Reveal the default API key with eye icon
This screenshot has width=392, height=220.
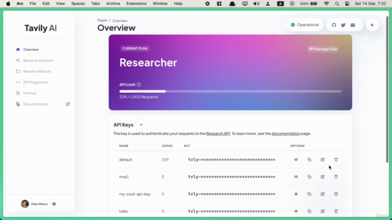[x=296, y=159]
